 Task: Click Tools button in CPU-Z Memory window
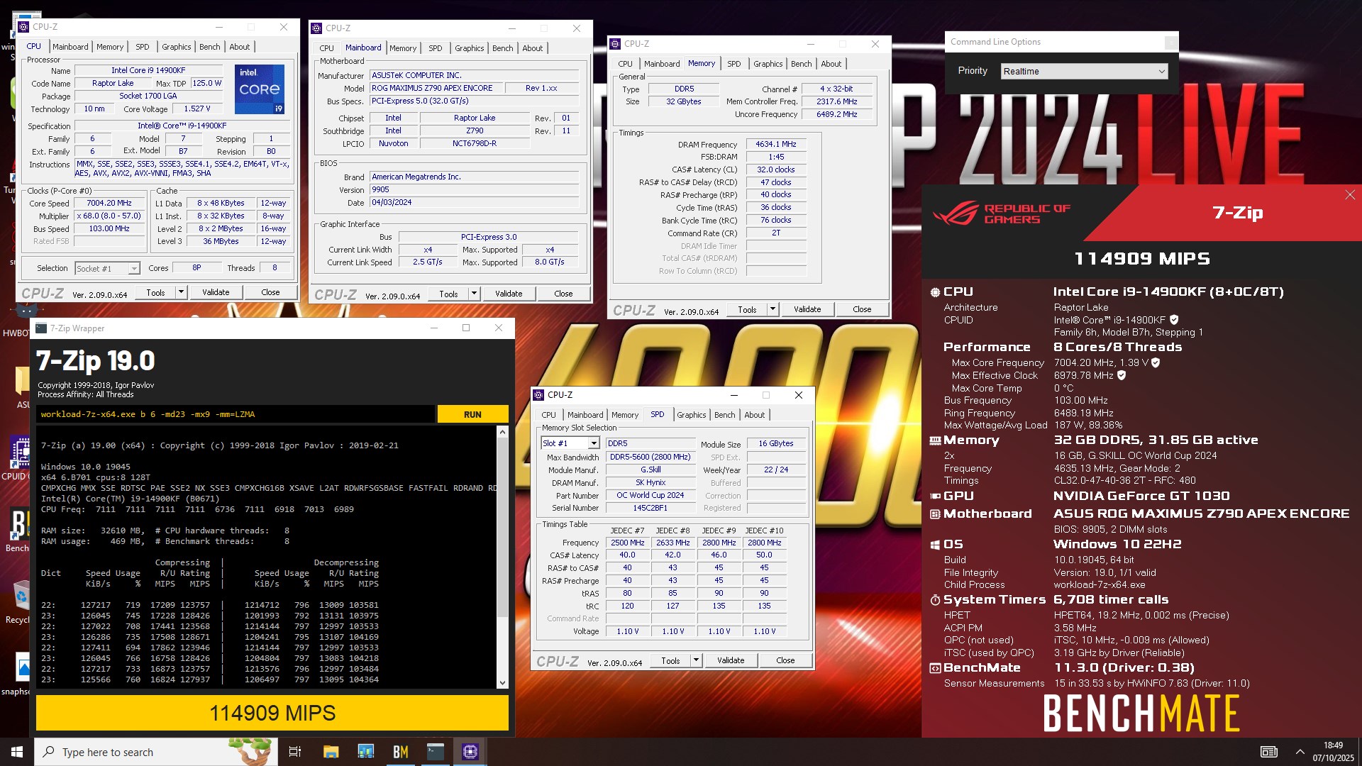tap(747, 309)
